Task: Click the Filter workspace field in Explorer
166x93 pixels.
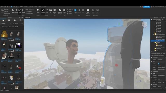Action: [158, 20]
